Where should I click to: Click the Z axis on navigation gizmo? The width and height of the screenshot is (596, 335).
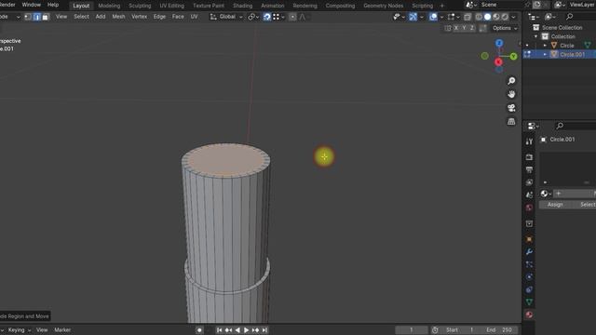(499, 43)
